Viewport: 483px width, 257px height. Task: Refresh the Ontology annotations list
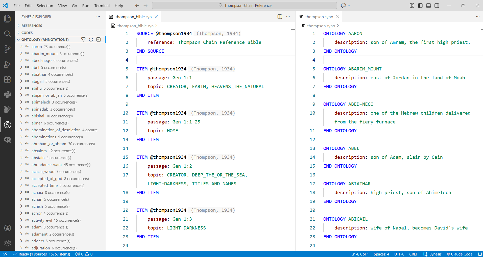[x=91, y=40]
